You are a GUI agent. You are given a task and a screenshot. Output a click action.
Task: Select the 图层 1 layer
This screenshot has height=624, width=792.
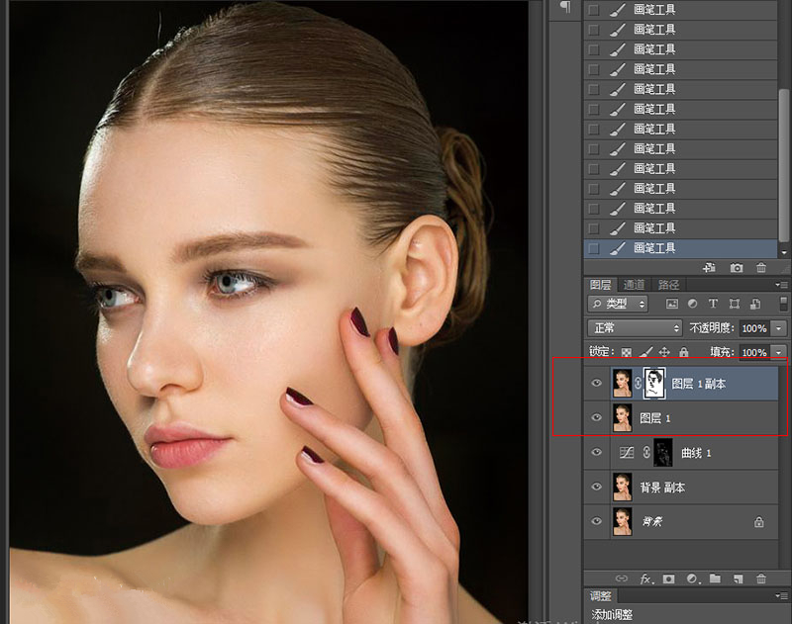pos(655,417)
